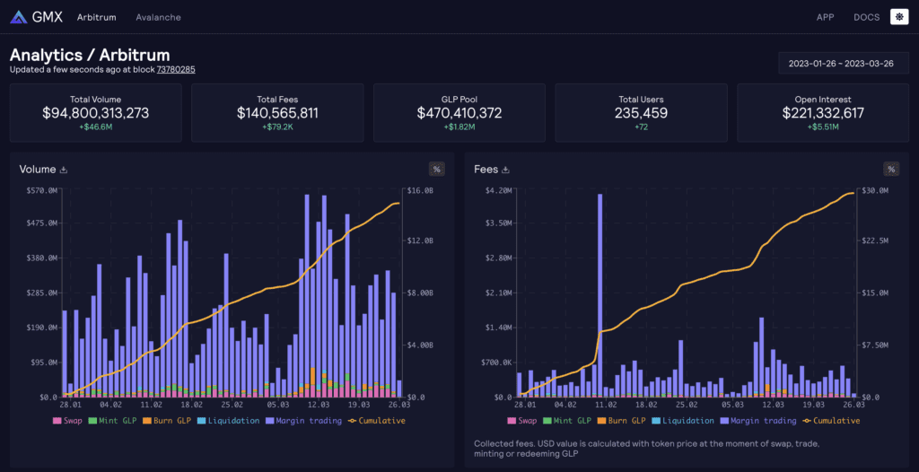
Task: Download Volume chart data via download icon
Action: pos(64,169)
